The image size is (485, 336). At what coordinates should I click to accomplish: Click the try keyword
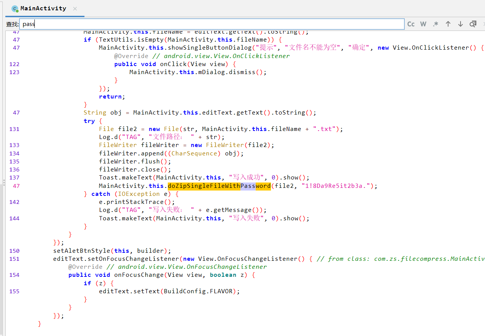click(x=89, y=121)
